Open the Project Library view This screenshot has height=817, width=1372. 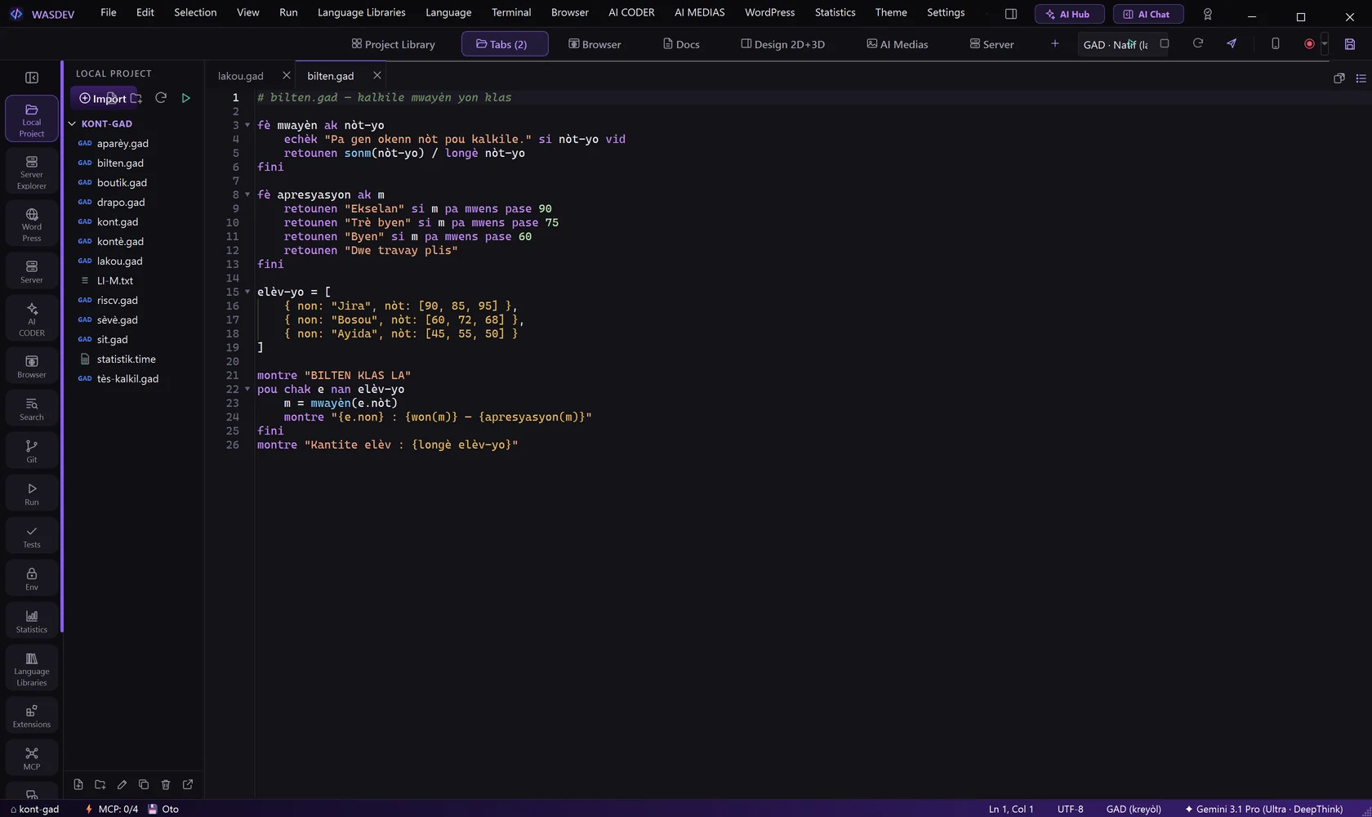[394, 44]
